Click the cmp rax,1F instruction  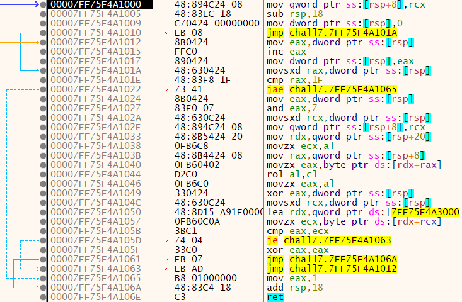[x=294, y=80]
